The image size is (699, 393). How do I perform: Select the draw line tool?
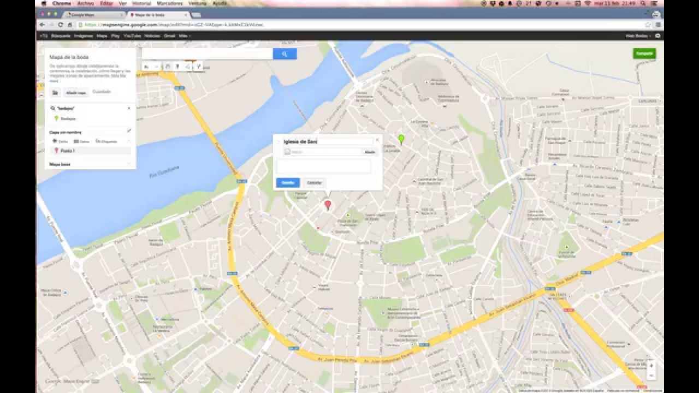coord(188,67)
